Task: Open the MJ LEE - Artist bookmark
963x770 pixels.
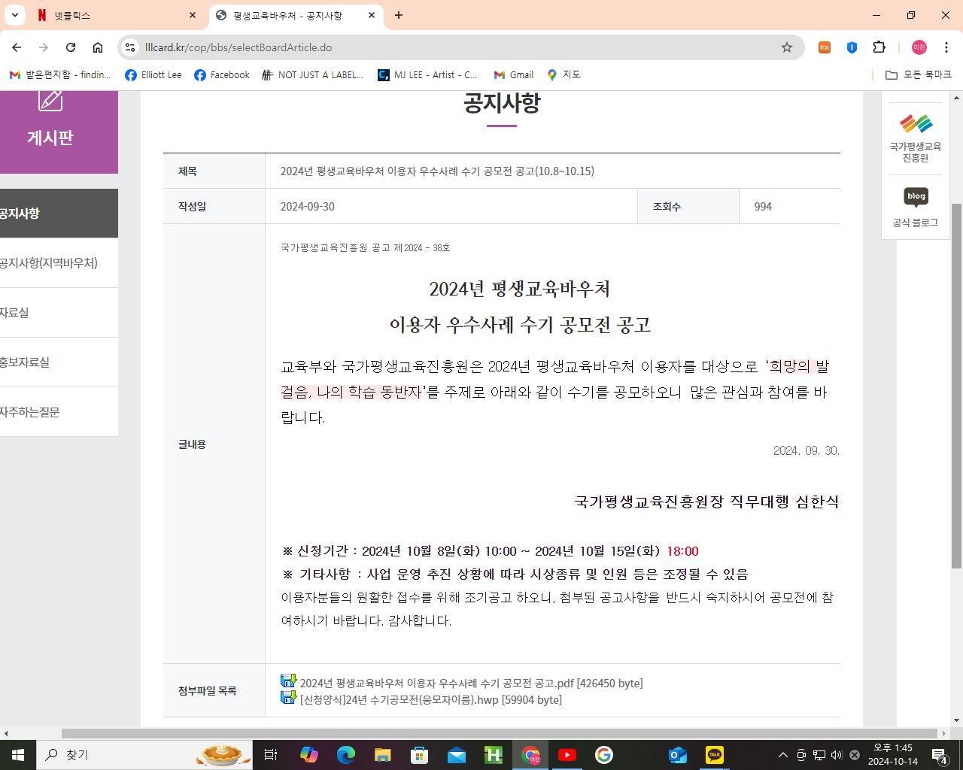Action: click(x=428, y=74)
